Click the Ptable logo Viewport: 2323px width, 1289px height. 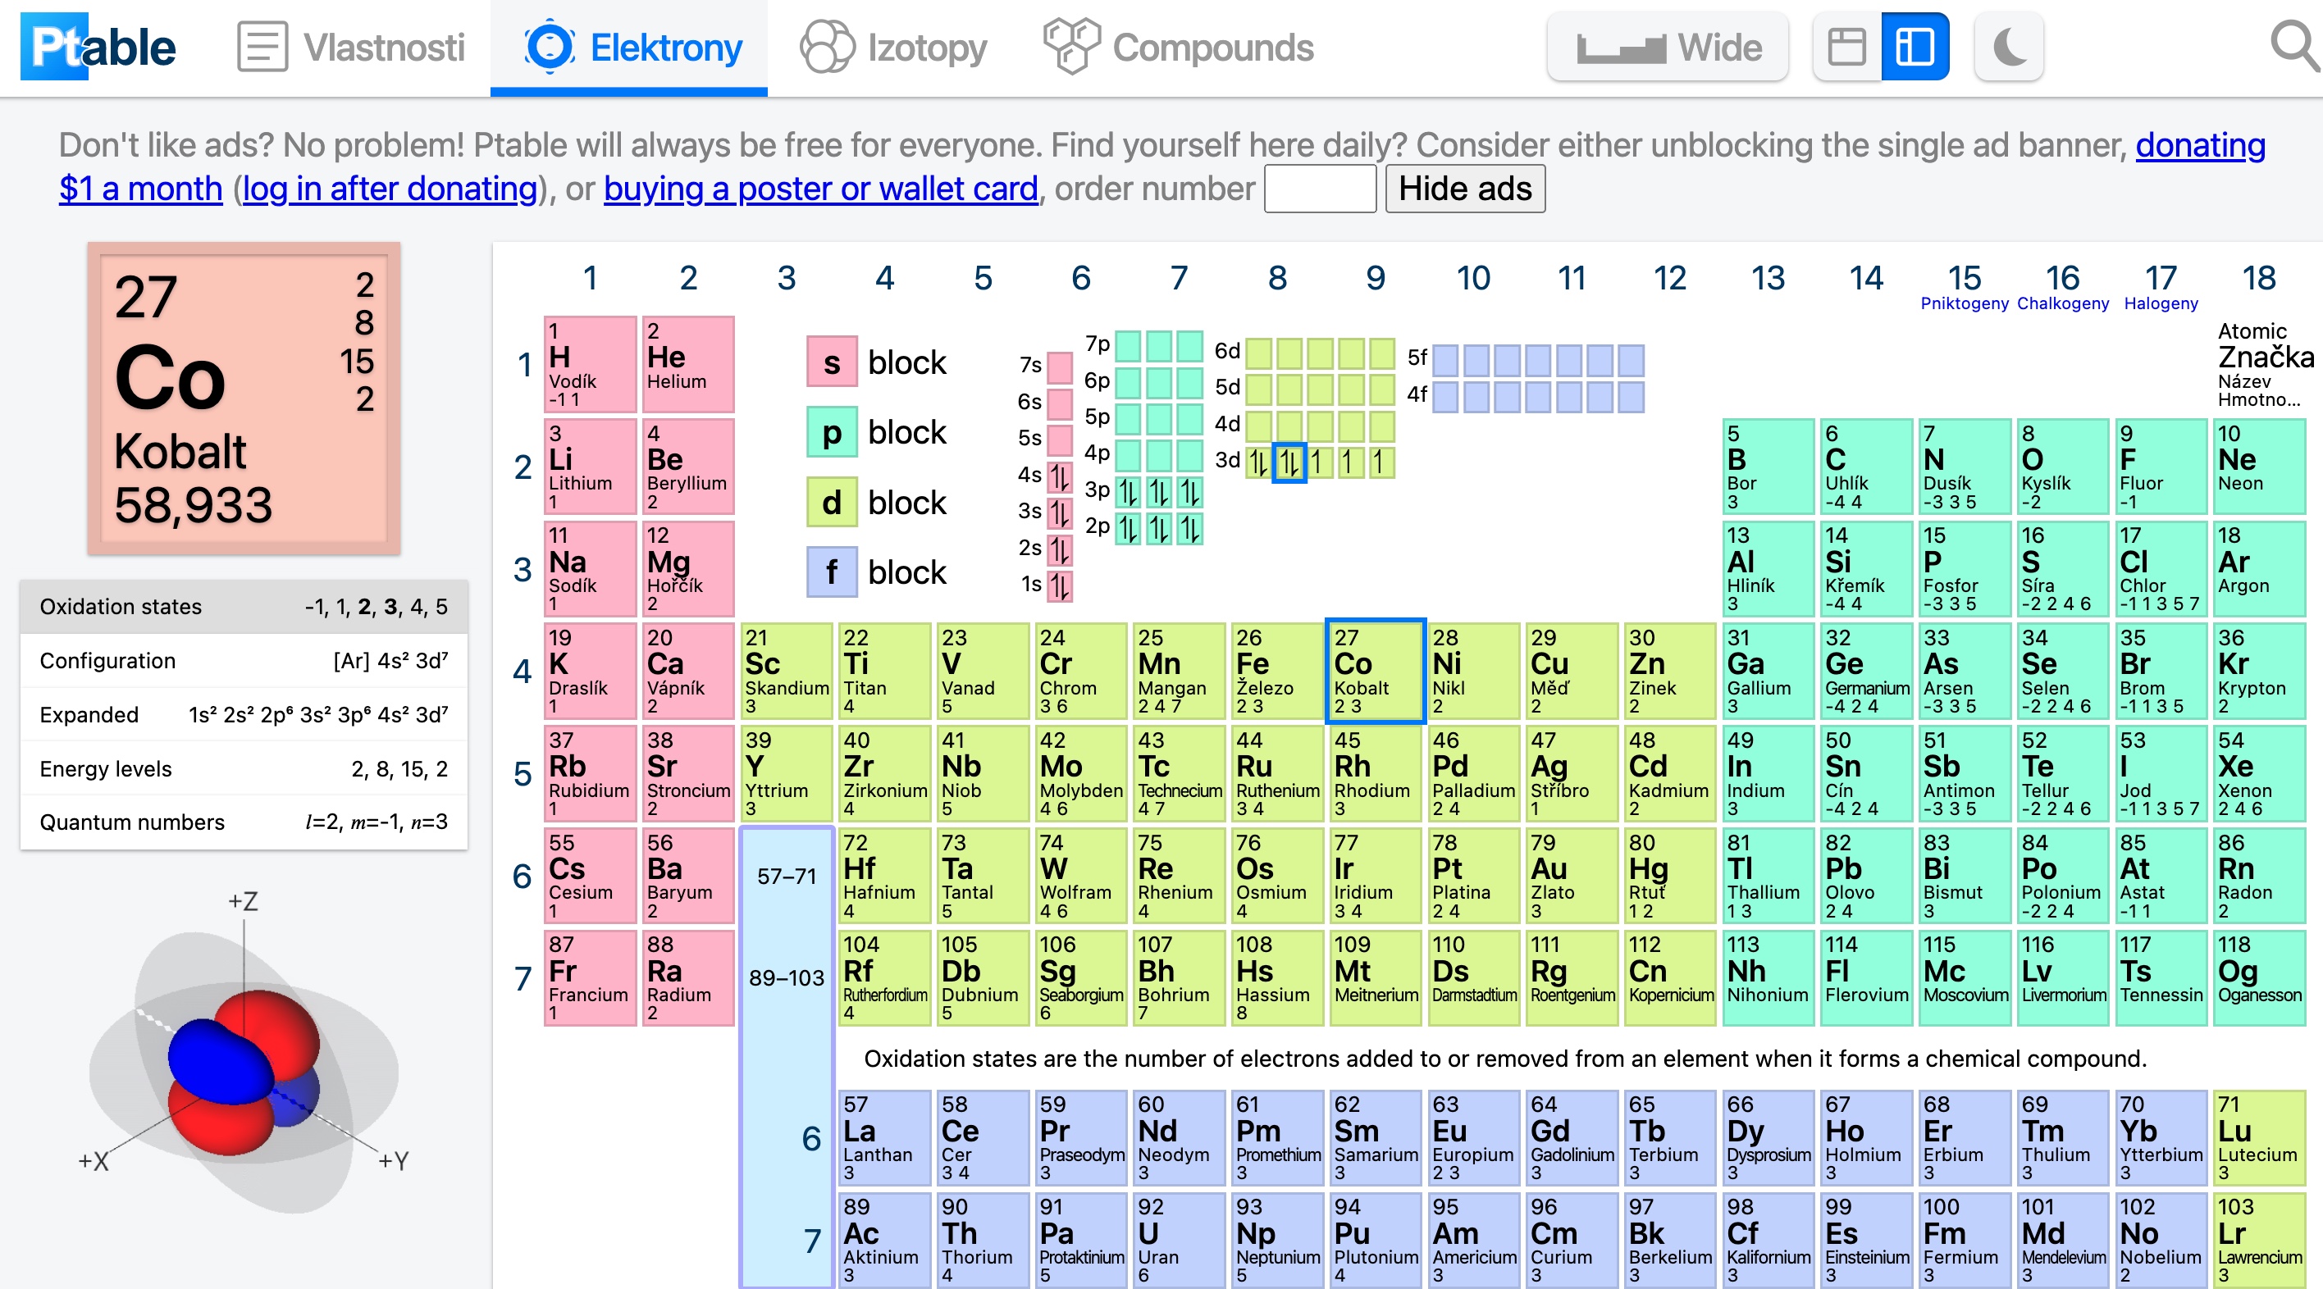(99, 47)
